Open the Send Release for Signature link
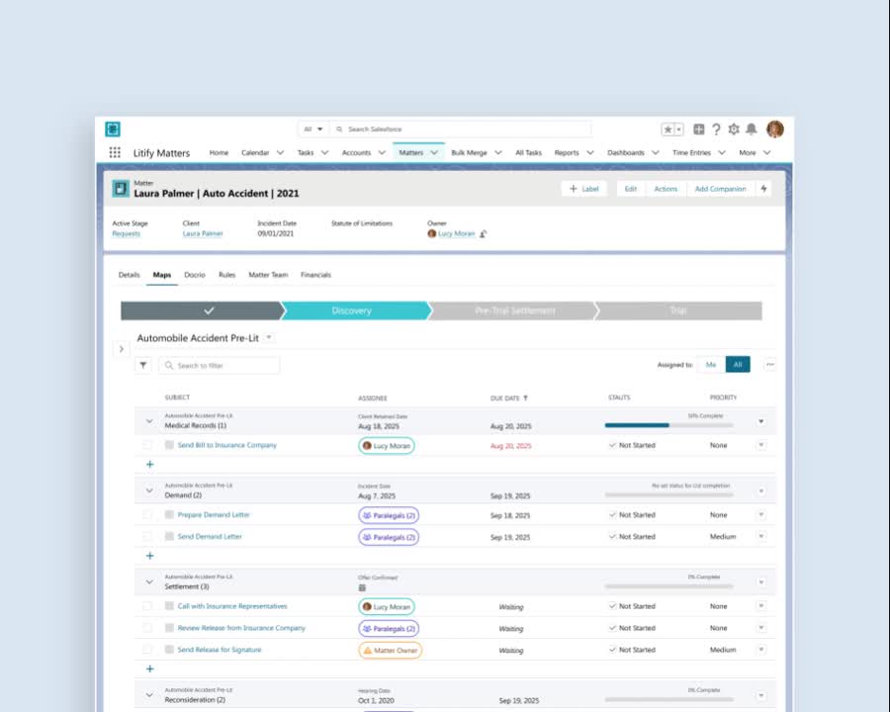Viewport: 890px width, 712px height. 220,650
